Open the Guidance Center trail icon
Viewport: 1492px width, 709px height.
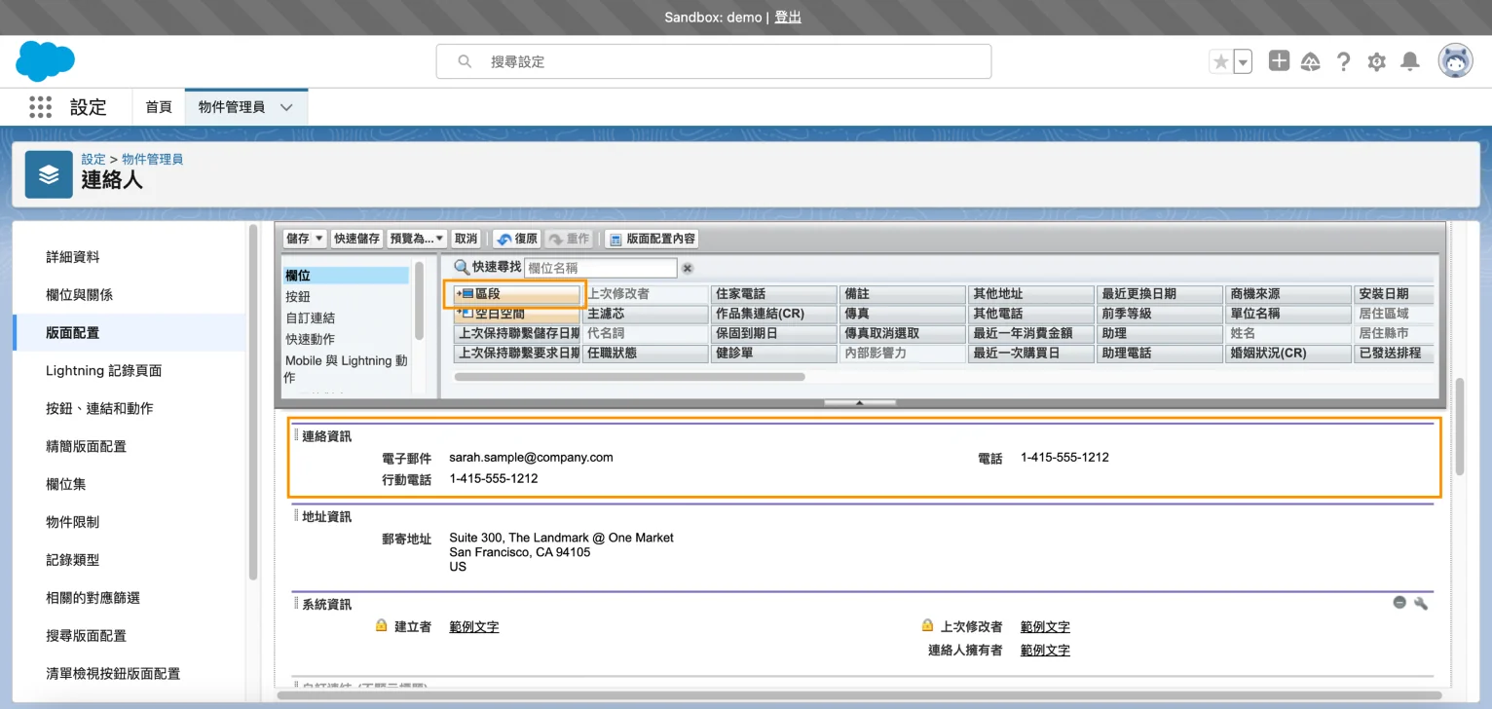coord(1311,61)
